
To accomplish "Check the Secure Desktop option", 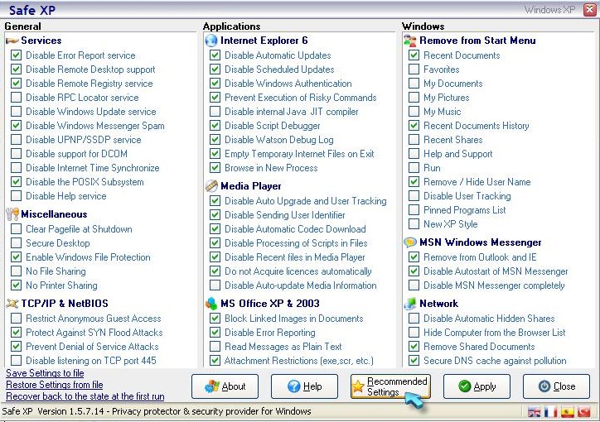I will (x=16, y=243).
